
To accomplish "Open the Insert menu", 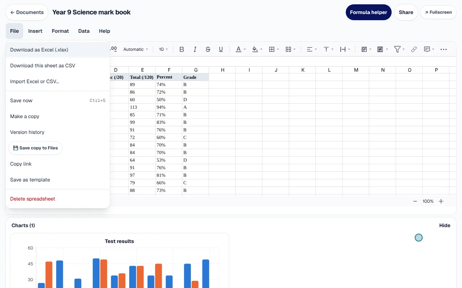I will (35, 31).
